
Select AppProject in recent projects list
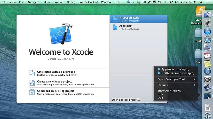point(138,27)
